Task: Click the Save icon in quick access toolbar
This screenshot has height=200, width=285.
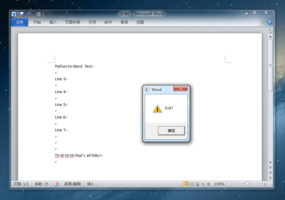Action: pos(22,14)
